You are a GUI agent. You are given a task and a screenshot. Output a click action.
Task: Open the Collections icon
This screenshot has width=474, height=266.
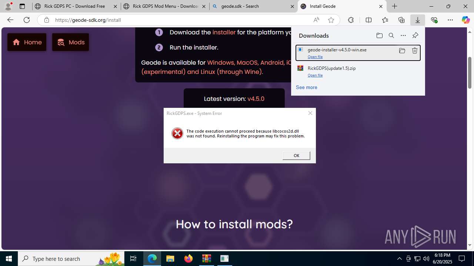point(401,20)
